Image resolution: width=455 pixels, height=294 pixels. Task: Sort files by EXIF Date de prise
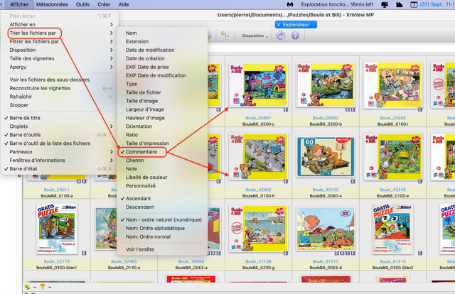pyautogui.click(x=147, y=67)
